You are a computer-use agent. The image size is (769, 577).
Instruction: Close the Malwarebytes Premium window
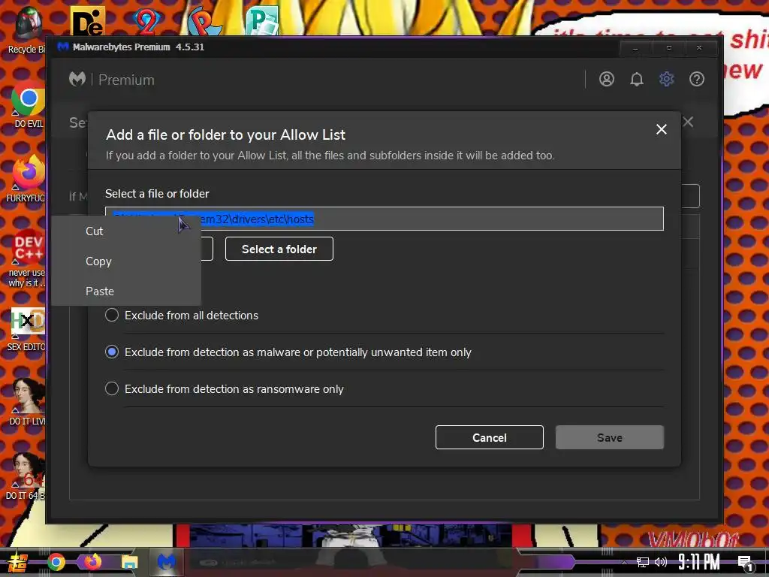(699, 48)
